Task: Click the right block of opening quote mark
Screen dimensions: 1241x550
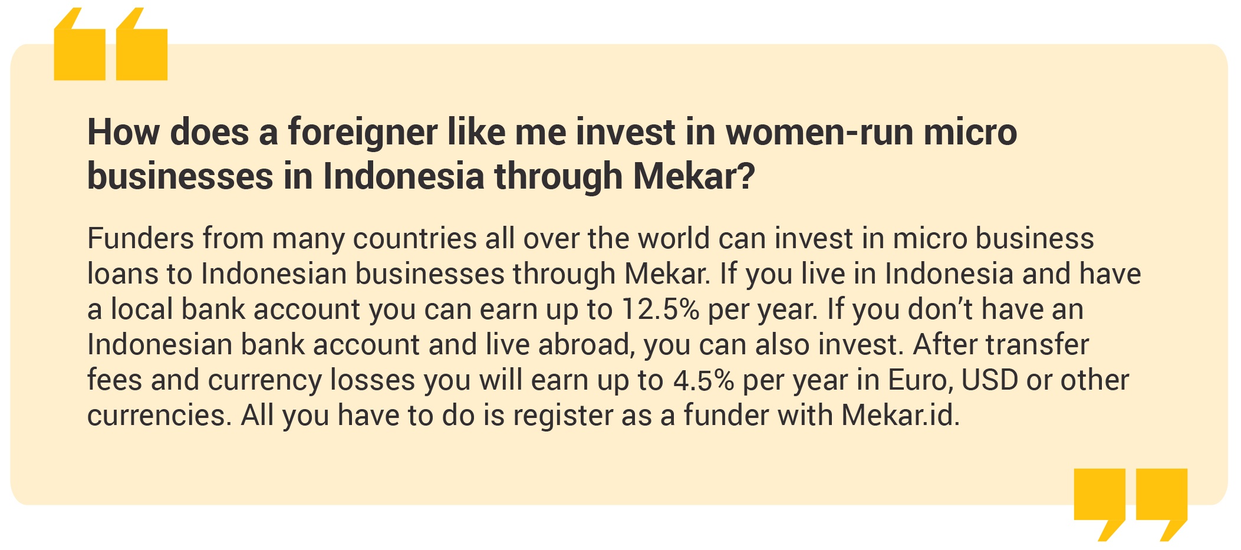Action: 142,44
